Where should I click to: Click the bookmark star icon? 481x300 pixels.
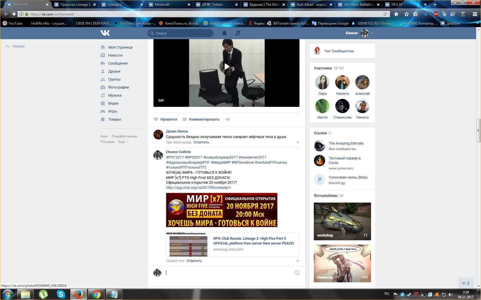point(406,14)
